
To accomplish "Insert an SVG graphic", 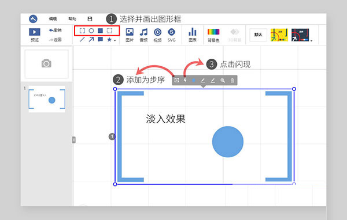I will click(x=172, y=35).
